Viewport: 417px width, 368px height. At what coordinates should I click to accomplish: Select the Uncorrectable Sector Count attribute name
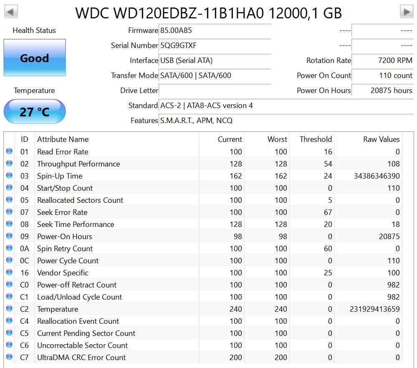coord(83,345)
